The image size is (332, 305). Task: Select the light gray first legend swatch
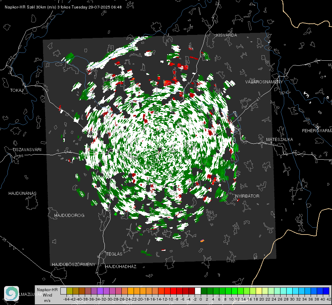(x=63, y=291)
